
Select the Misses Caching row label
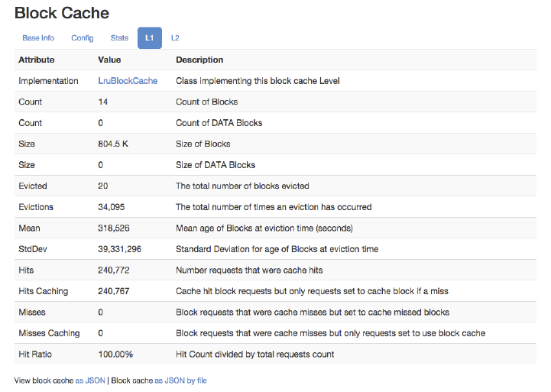click(49, 333)
